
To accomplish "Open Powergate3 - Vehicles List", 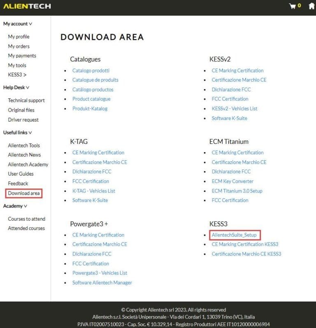I will coord(100,273).
